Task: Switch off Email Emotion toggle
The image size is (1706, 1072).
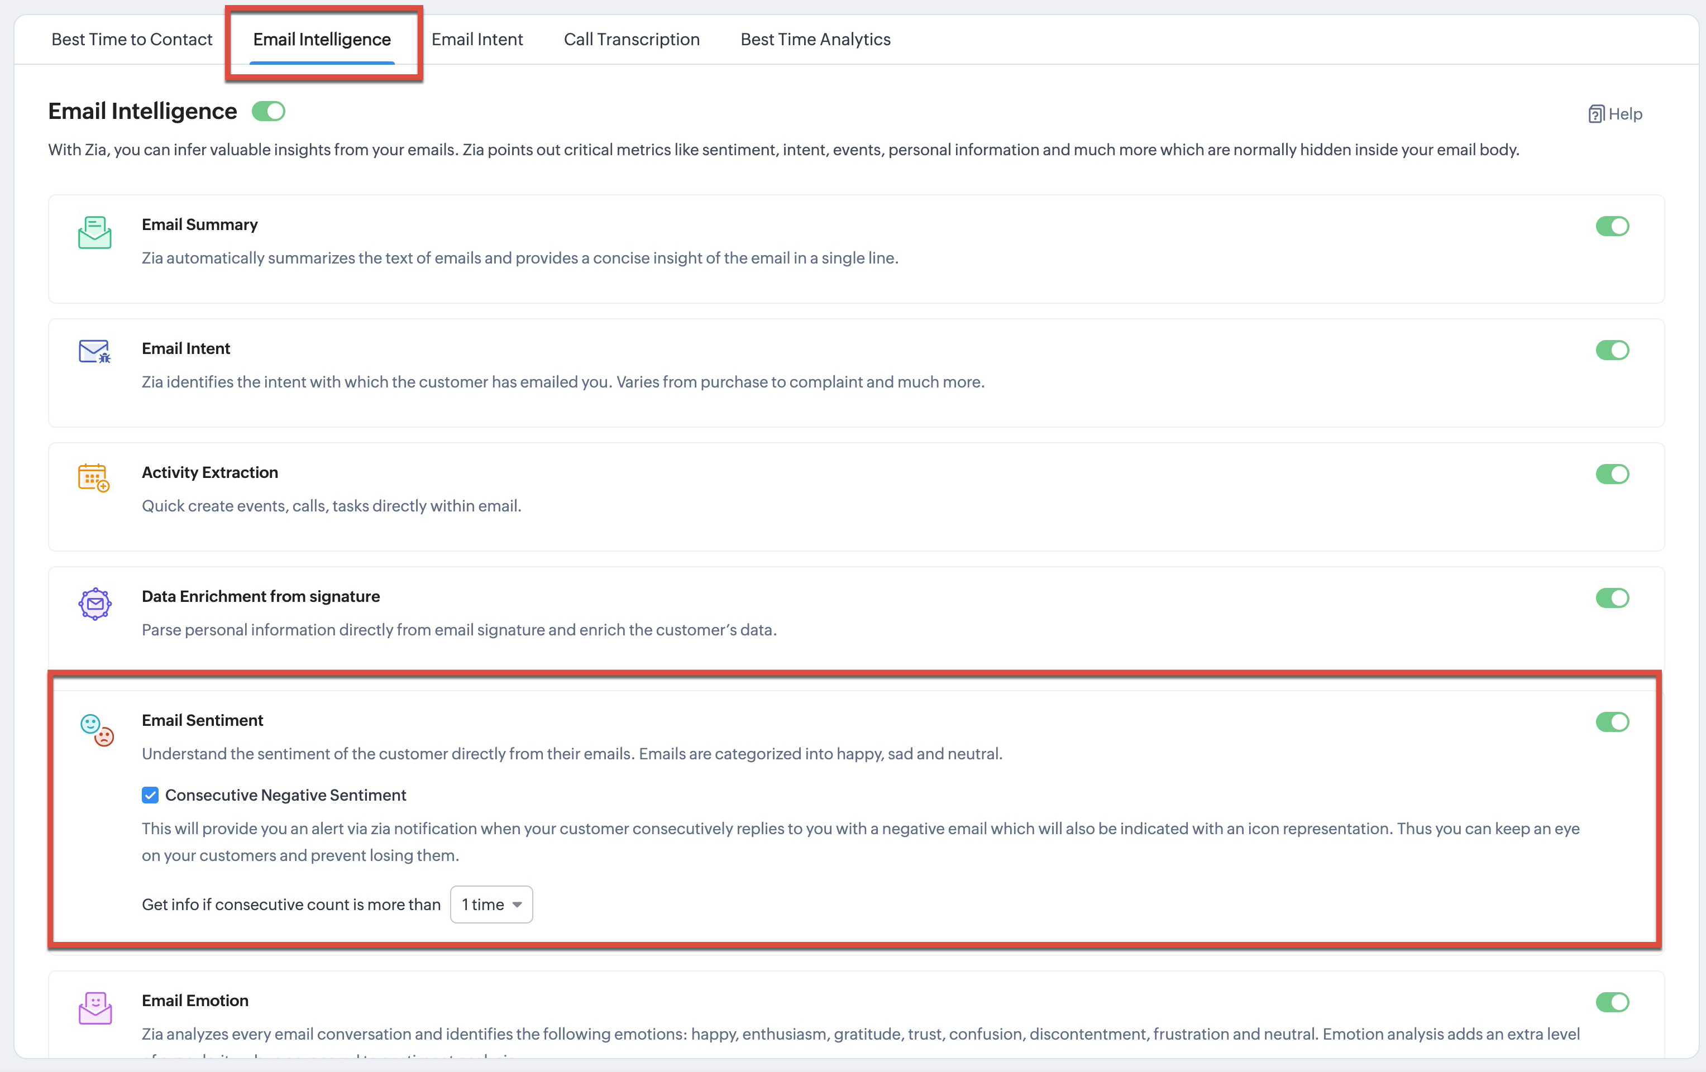Action: (x=1612, y=1002)
